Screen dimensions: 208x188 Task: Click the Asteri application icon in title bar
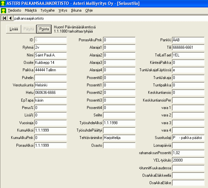coord(3,3)
